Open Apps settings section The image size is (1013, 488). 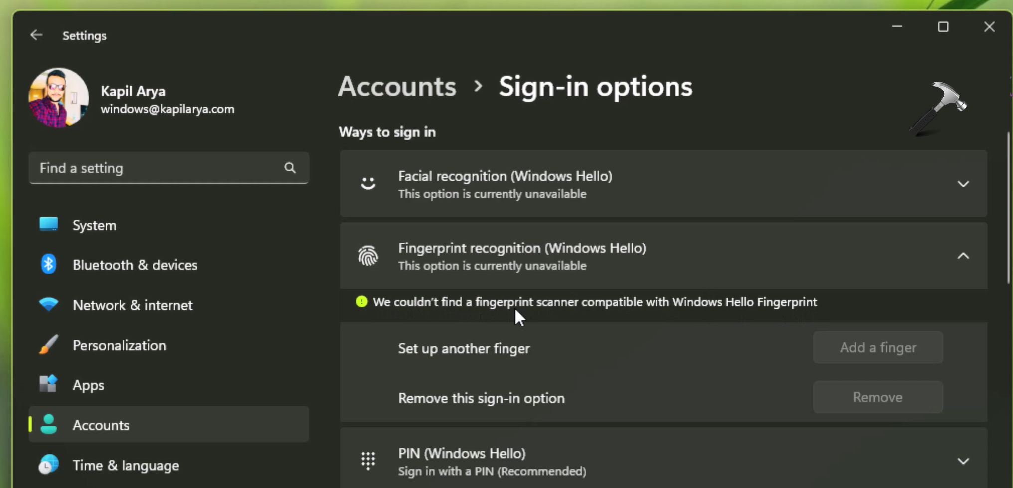(x=169, y=385)
